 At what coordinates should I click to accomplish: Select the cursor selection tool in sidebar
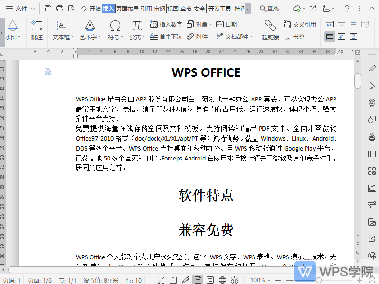pyautogui.click(x=372, y=86)
